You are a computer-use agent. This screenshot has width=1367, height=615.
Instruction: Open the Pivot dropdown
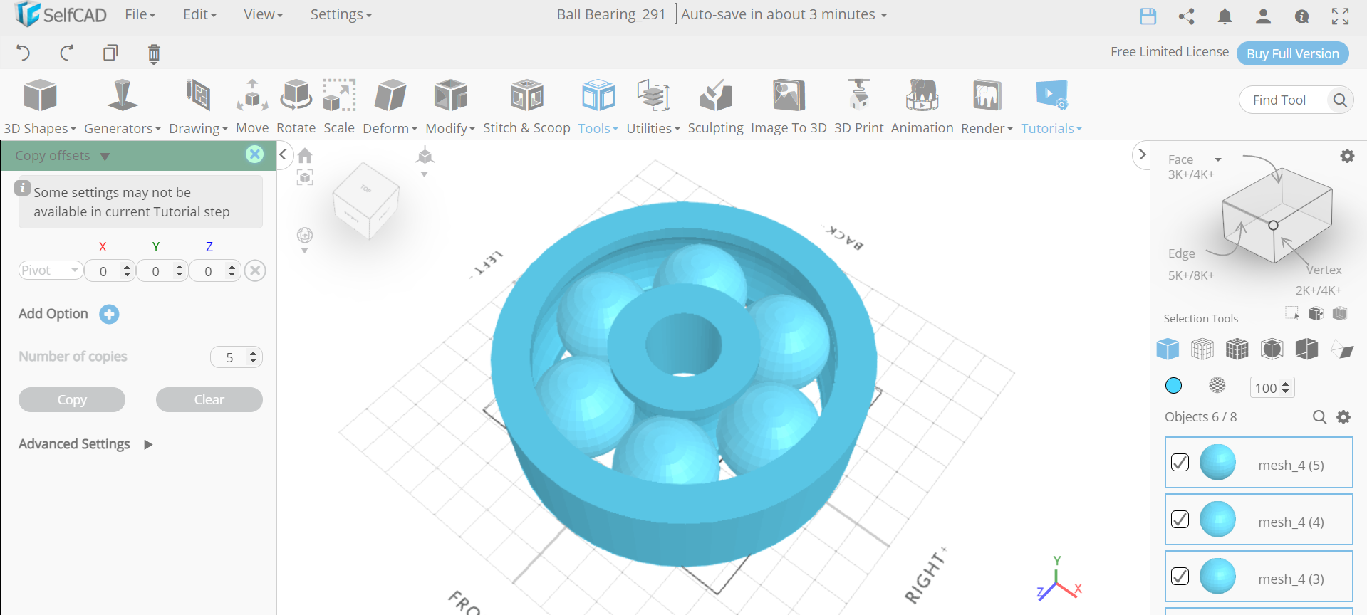pos(51,270)
